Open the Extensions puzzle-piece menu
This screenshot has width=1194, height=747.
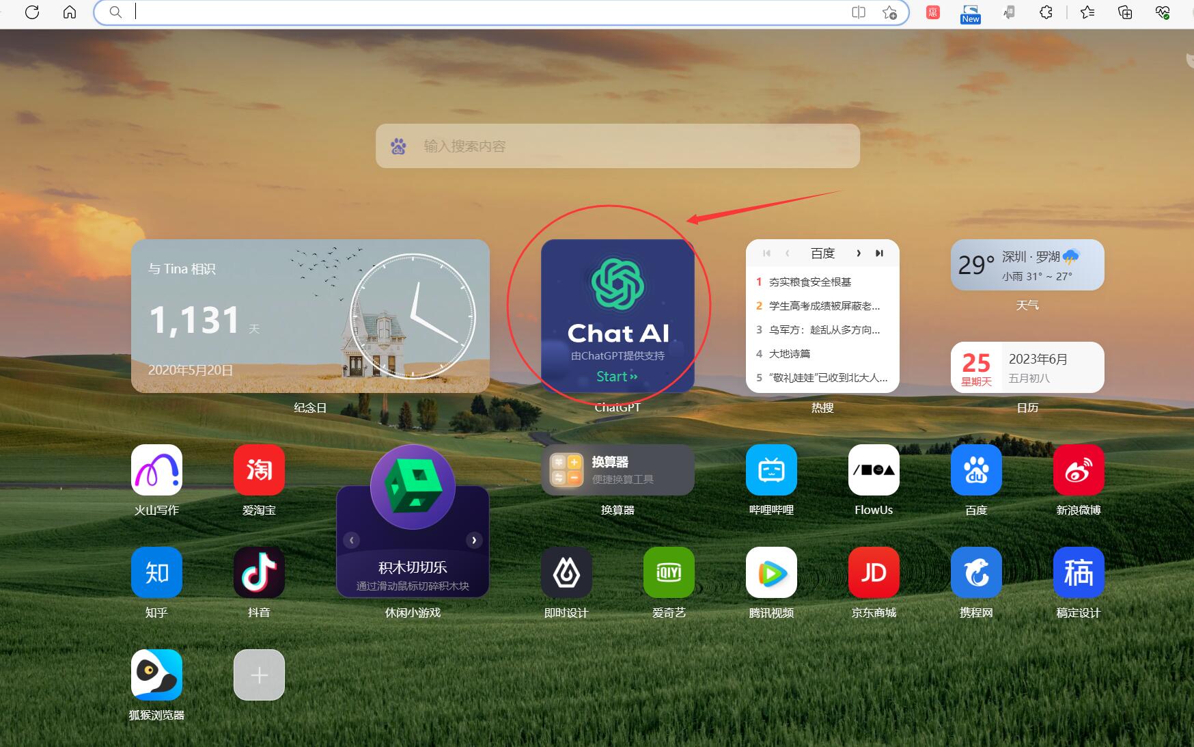(1046, 12)
